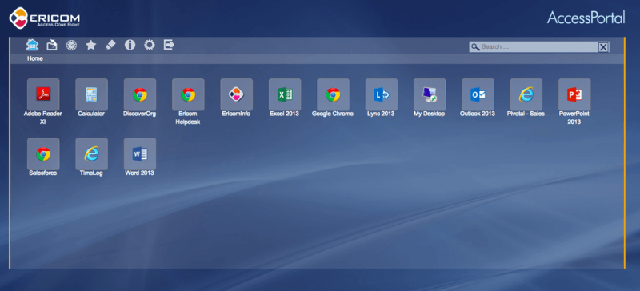
Task: Launch Ericom Helpdesk
Action: 188,94
